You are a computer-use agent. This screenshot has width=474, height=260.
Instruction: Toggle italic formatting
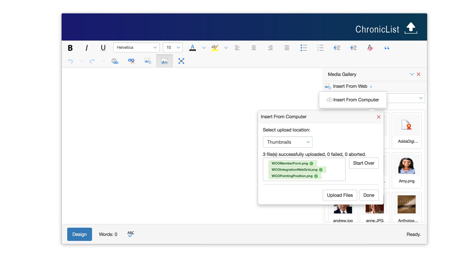86,48
